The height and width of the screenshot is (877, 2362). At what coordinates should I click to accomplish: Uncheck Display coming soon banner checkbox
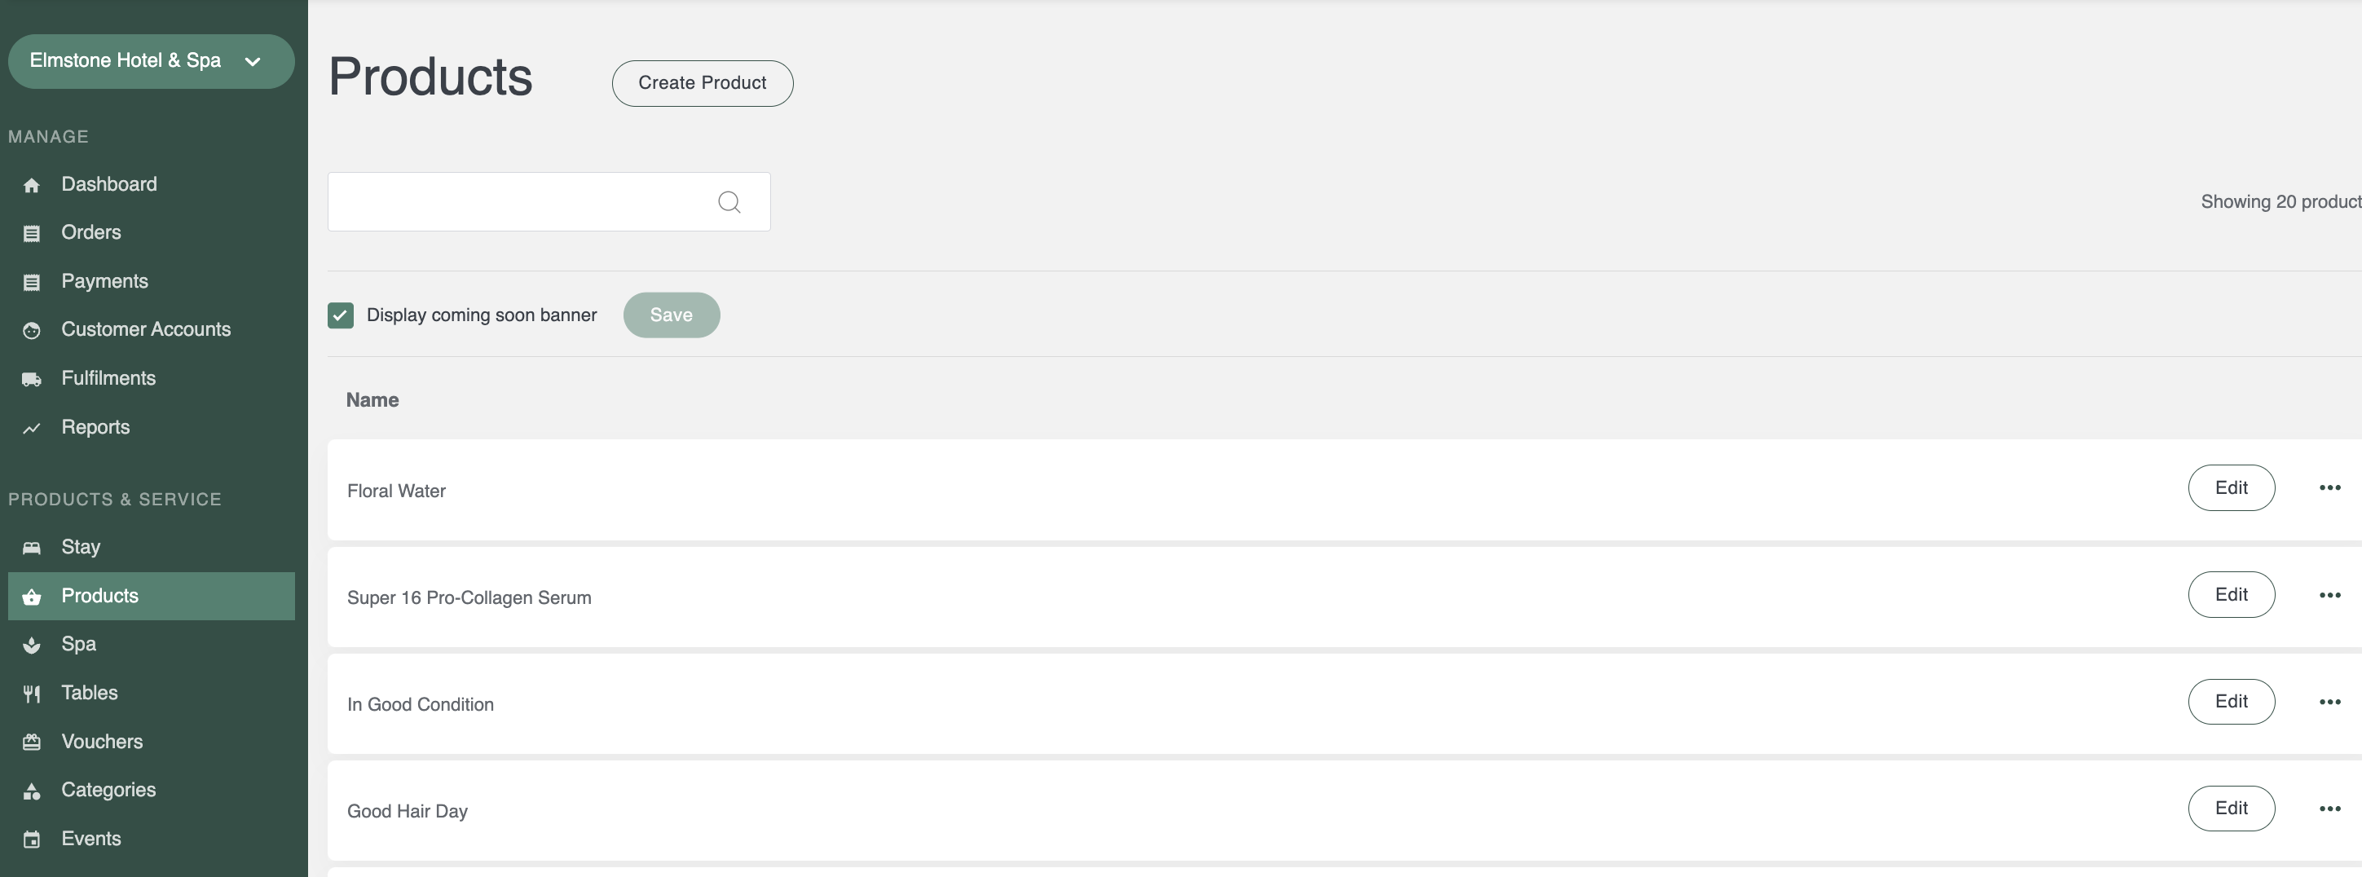[x=340, y=315]
